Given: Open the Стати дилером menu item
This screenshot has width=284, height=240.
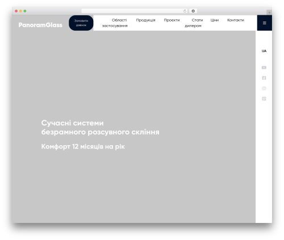Looking at the screenshot, I should pyautogui.click(x=194, y=23).
